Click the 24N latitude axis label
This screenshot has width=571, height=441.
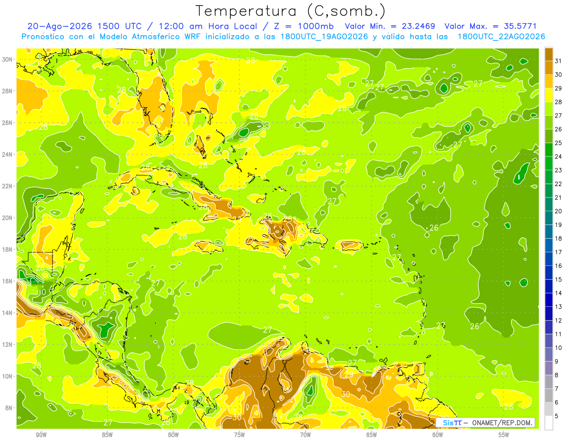(x=8, y=154)
